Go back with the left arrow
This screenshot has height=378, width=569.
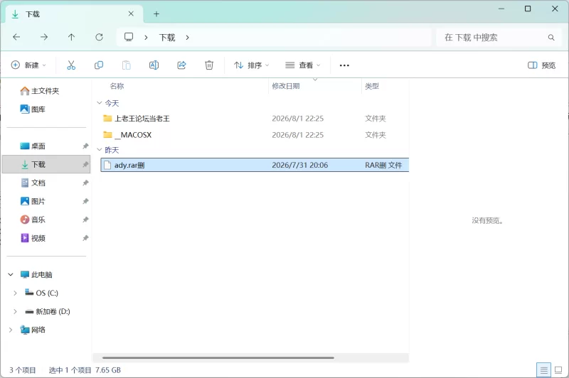(16, 37)
